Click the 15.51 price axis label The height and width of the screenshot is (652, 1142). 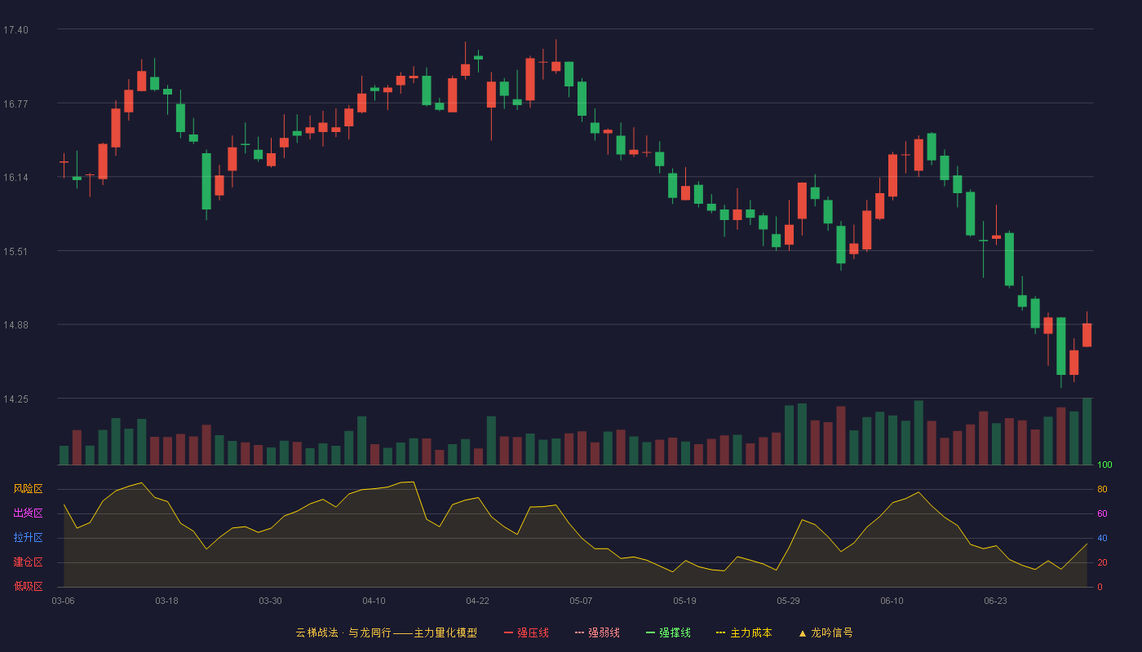[x=15, y=251]
